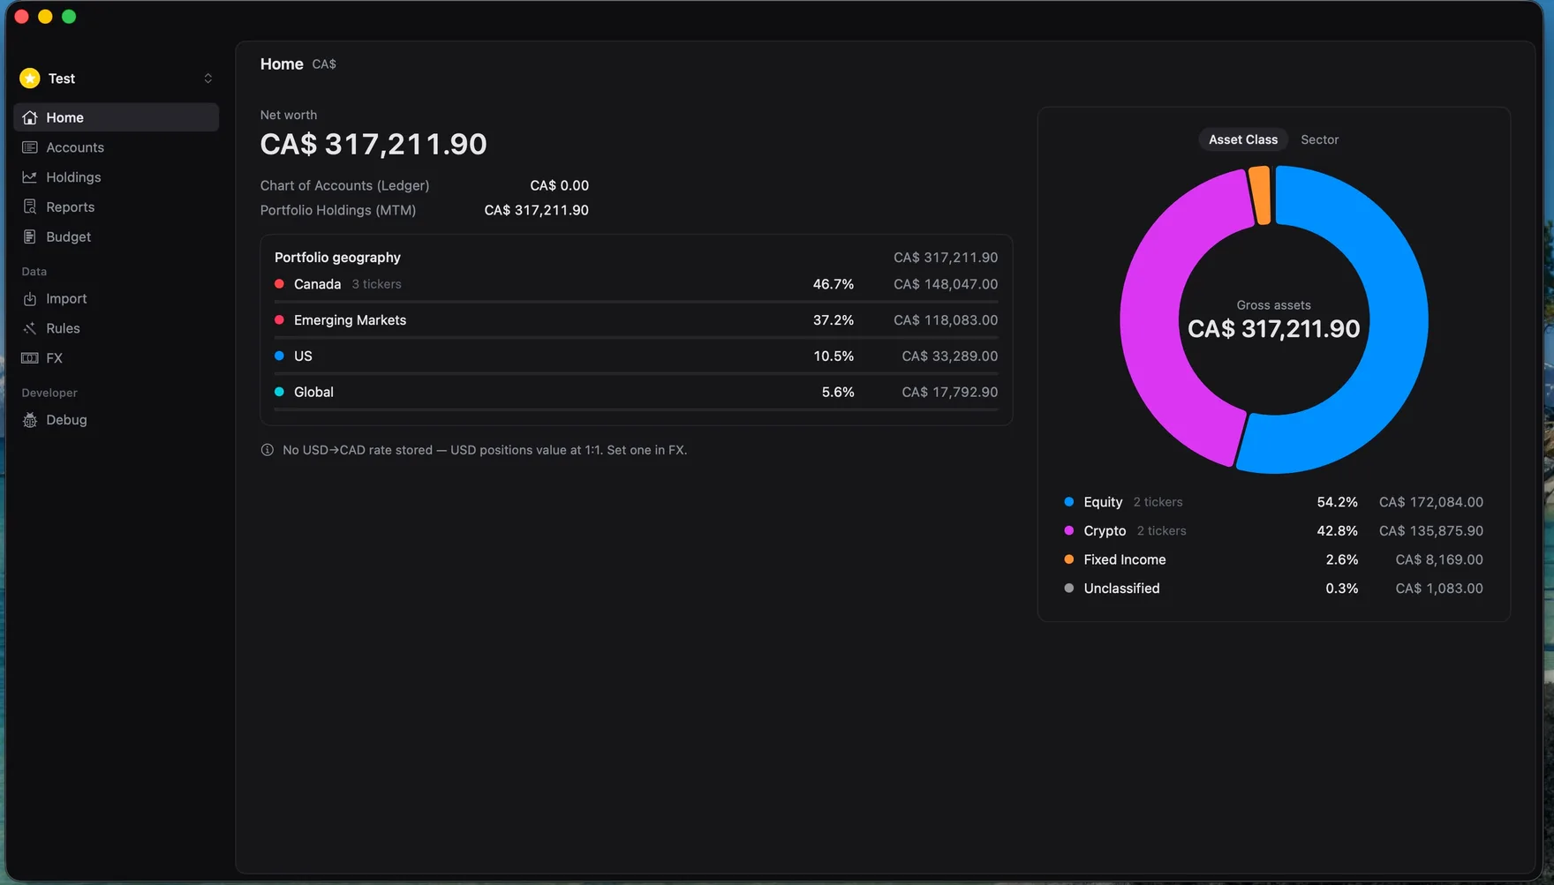This screenshot has width=1554, height=885.
Task: Open the Holdings page
Action: pyautogui.click(x=117, y=177)
